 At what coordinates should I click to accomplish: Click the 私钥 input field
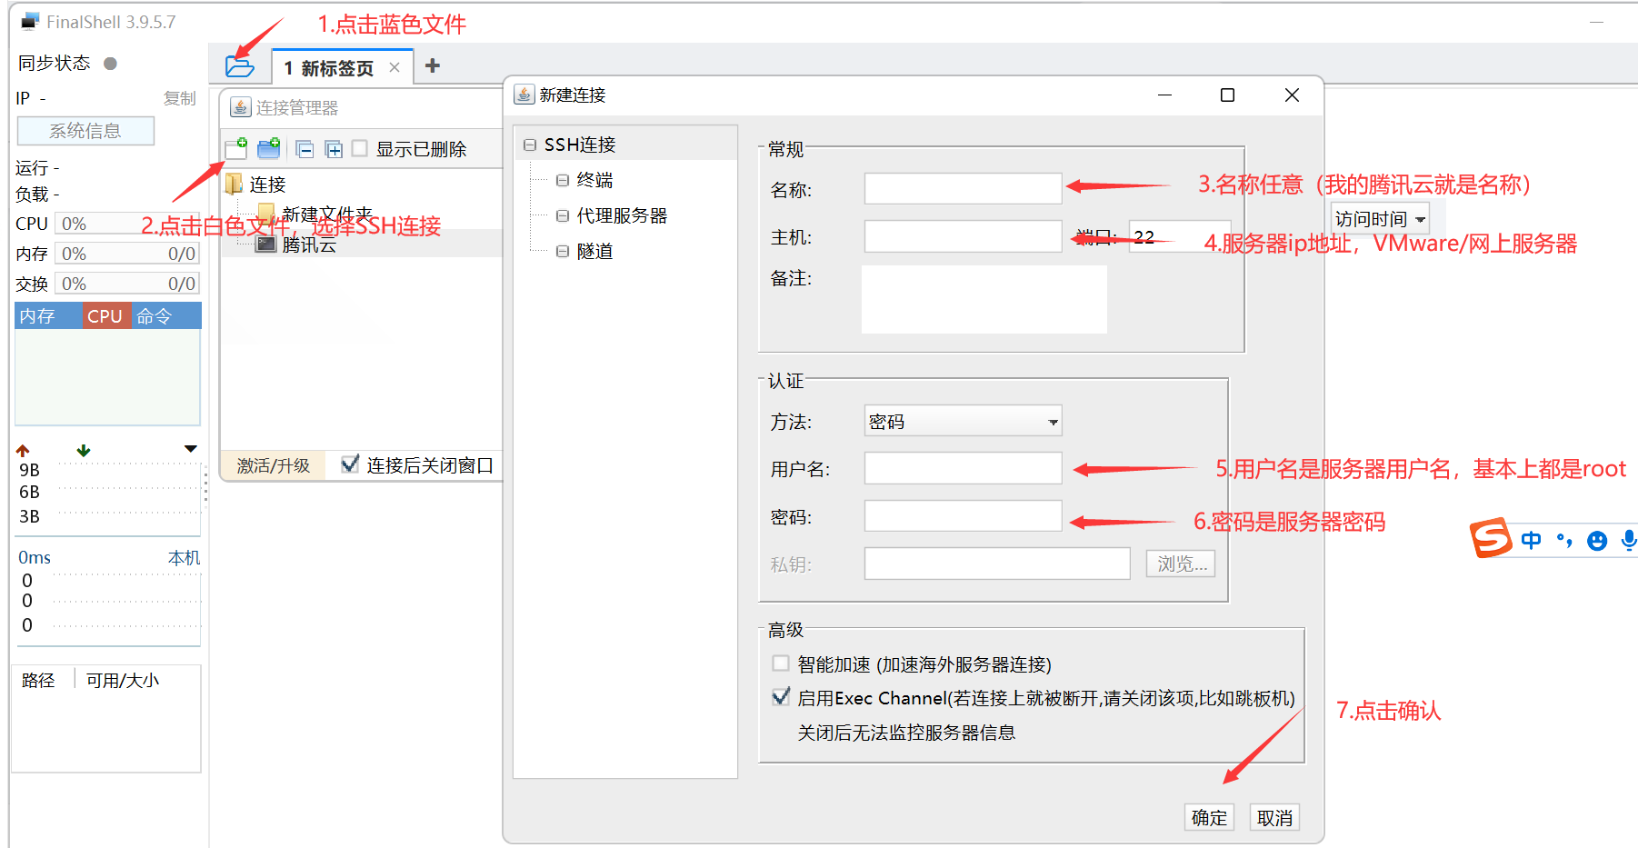click(x=997, y=564)
